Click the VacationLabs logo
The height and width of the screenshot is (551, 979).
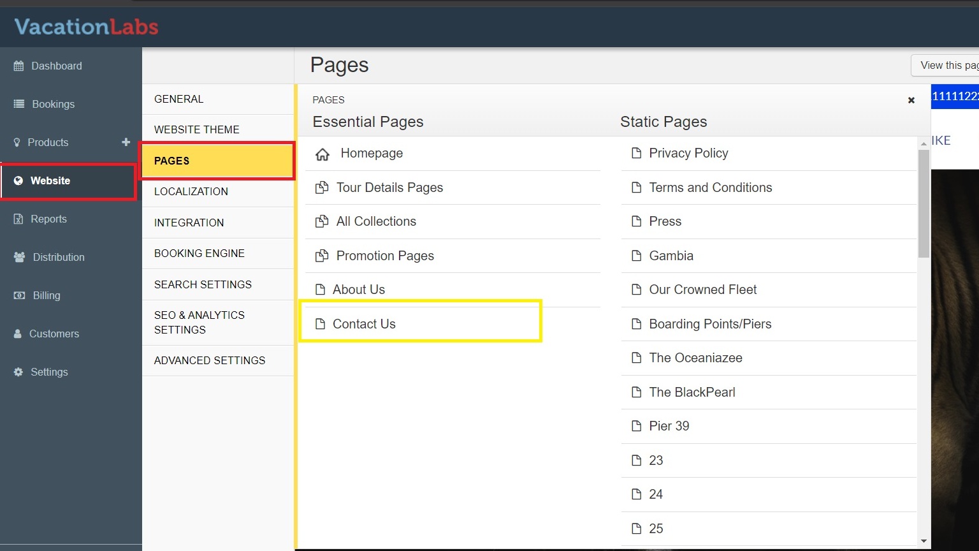point(86,27)
